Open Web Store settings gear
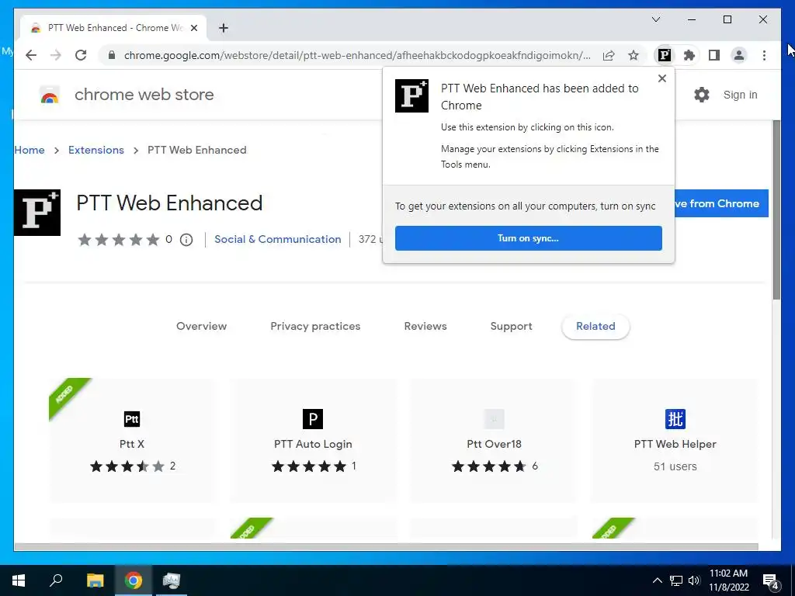This screenshot has height=596, width=795. point(701,95)
